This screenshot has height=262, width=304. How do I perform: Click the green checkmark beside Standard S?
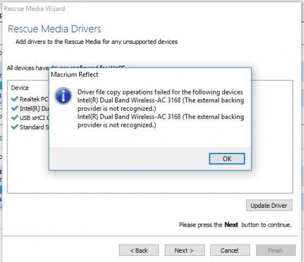pyautogui.click(x=15, y=127)
